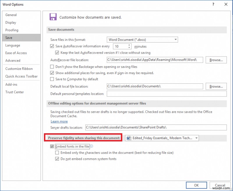Click the info icon beside Embed fonts option
This screenshot has width=233, height=191.
[92, 146]
